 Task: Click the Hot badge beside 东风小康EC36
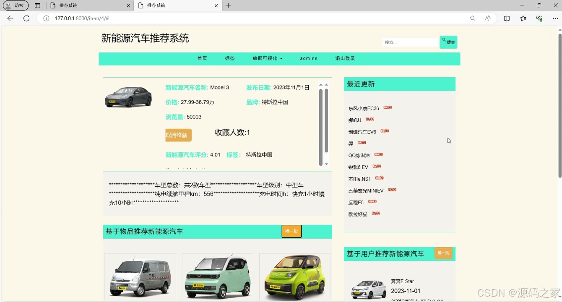pyautogui.click(x=388, y=107)
